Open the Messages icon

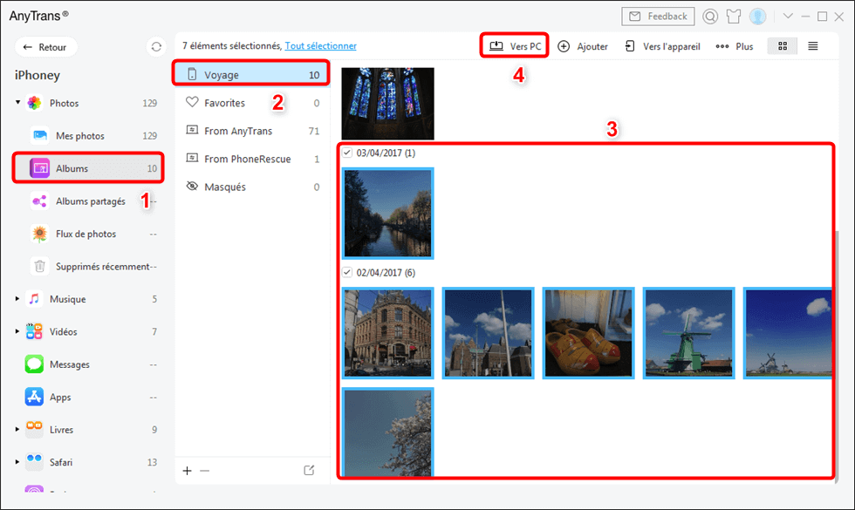point(34,364)
